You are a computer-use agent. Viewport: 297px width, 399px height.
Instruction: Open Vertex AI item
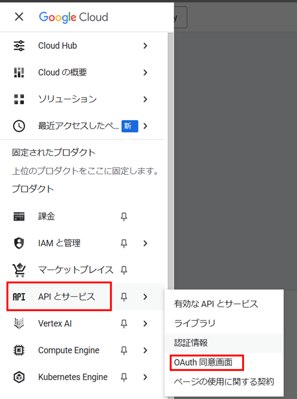coord(55,323)
